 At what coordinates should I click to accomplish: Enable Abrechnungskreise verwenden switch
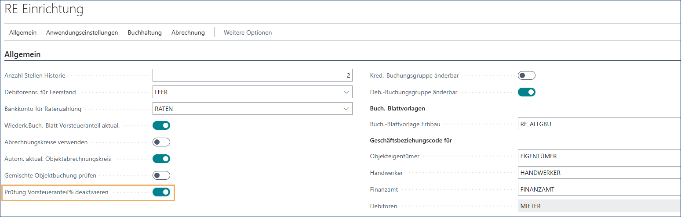pos(161,142)
